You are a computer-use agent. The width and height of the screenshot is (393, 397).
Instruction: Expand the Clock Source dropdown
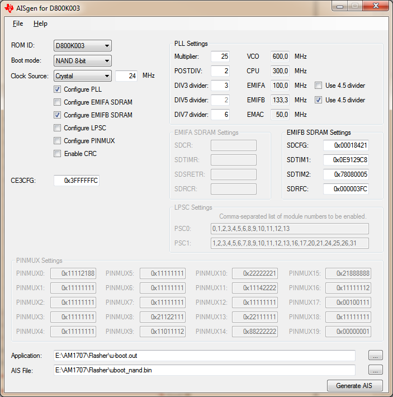pyautogui.click(x=83, y=76)
